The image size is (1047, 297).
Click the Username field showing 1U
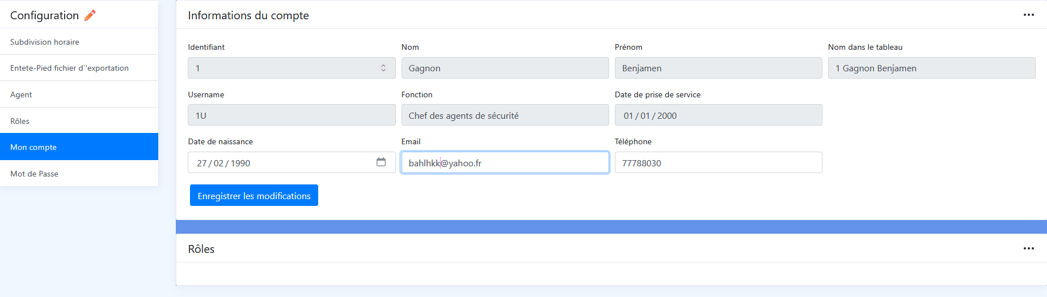coord(292,115)
